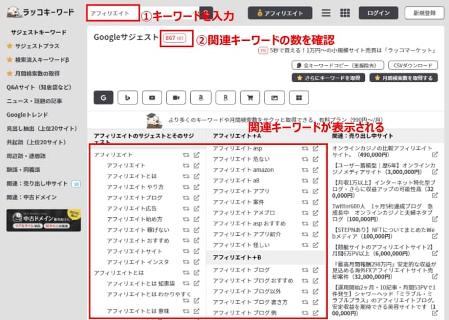449x320 pixels.
Task: Open external link for アフィリエイト やり方
Action: click(196, 187)
